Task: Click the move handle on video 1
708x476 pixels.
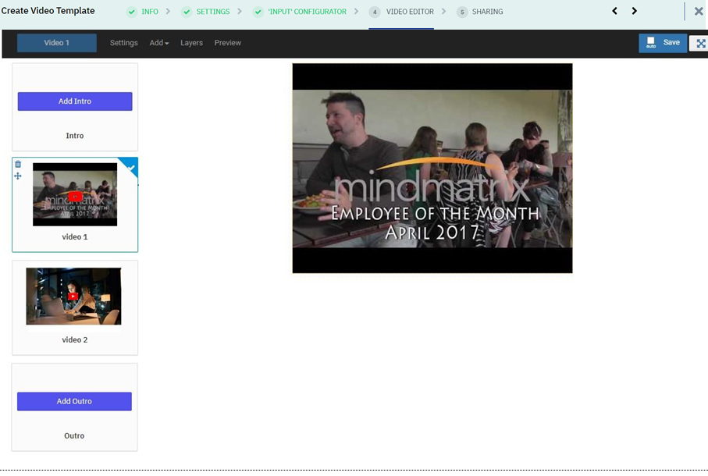Action: click(x=18, y=176)
